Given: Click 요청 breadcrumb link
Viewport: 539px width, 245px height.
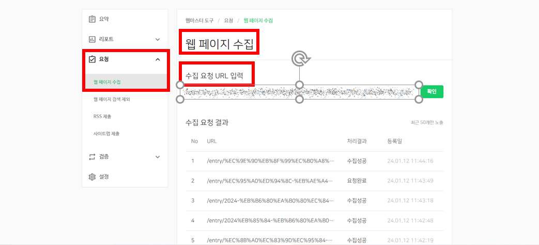Looking at the screenshot, I should coord(228,21).
